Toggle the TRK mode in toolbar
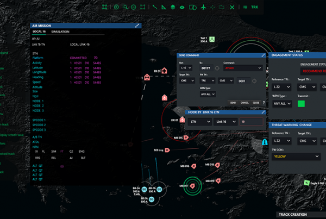 click(x=255, y=7)
